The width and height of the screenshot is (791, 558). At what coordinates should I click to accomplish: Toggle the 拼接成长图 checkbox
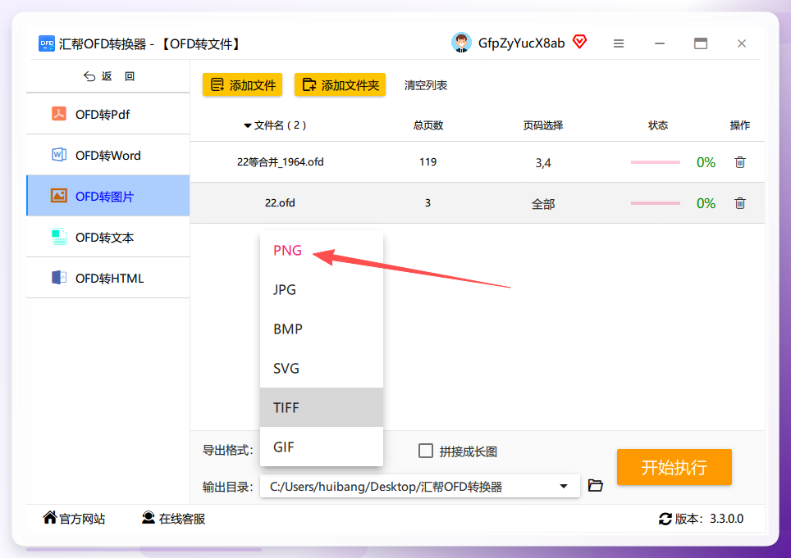coord(426,451)
